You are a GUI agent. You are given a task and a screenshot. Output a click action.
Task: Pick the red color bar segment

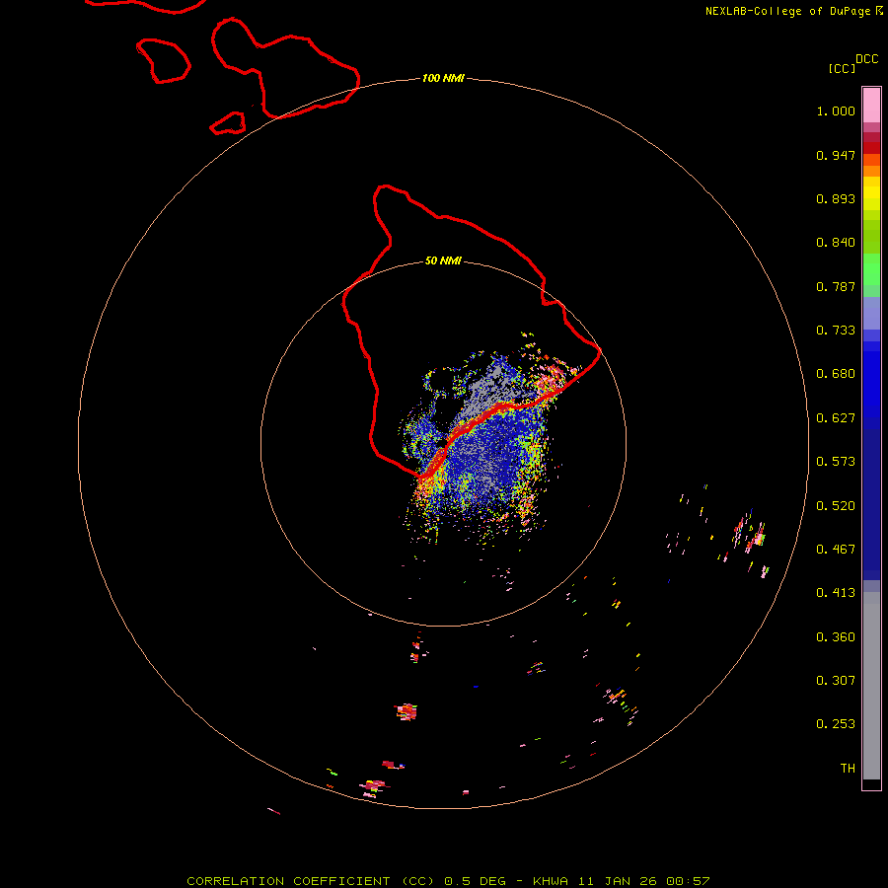[x=871, y=147]
